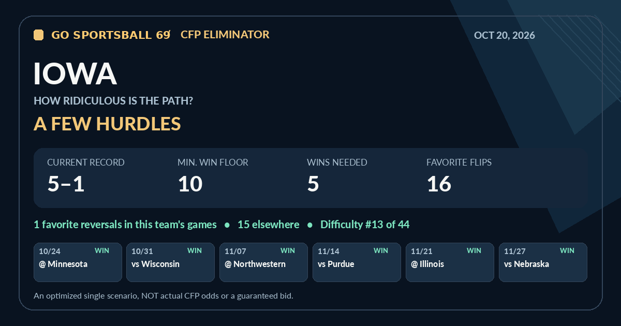Select the 10/31 vs Wisconsin game card
Image resolution: width=621 pixels, height=326 pixels.
click(171, 262)
